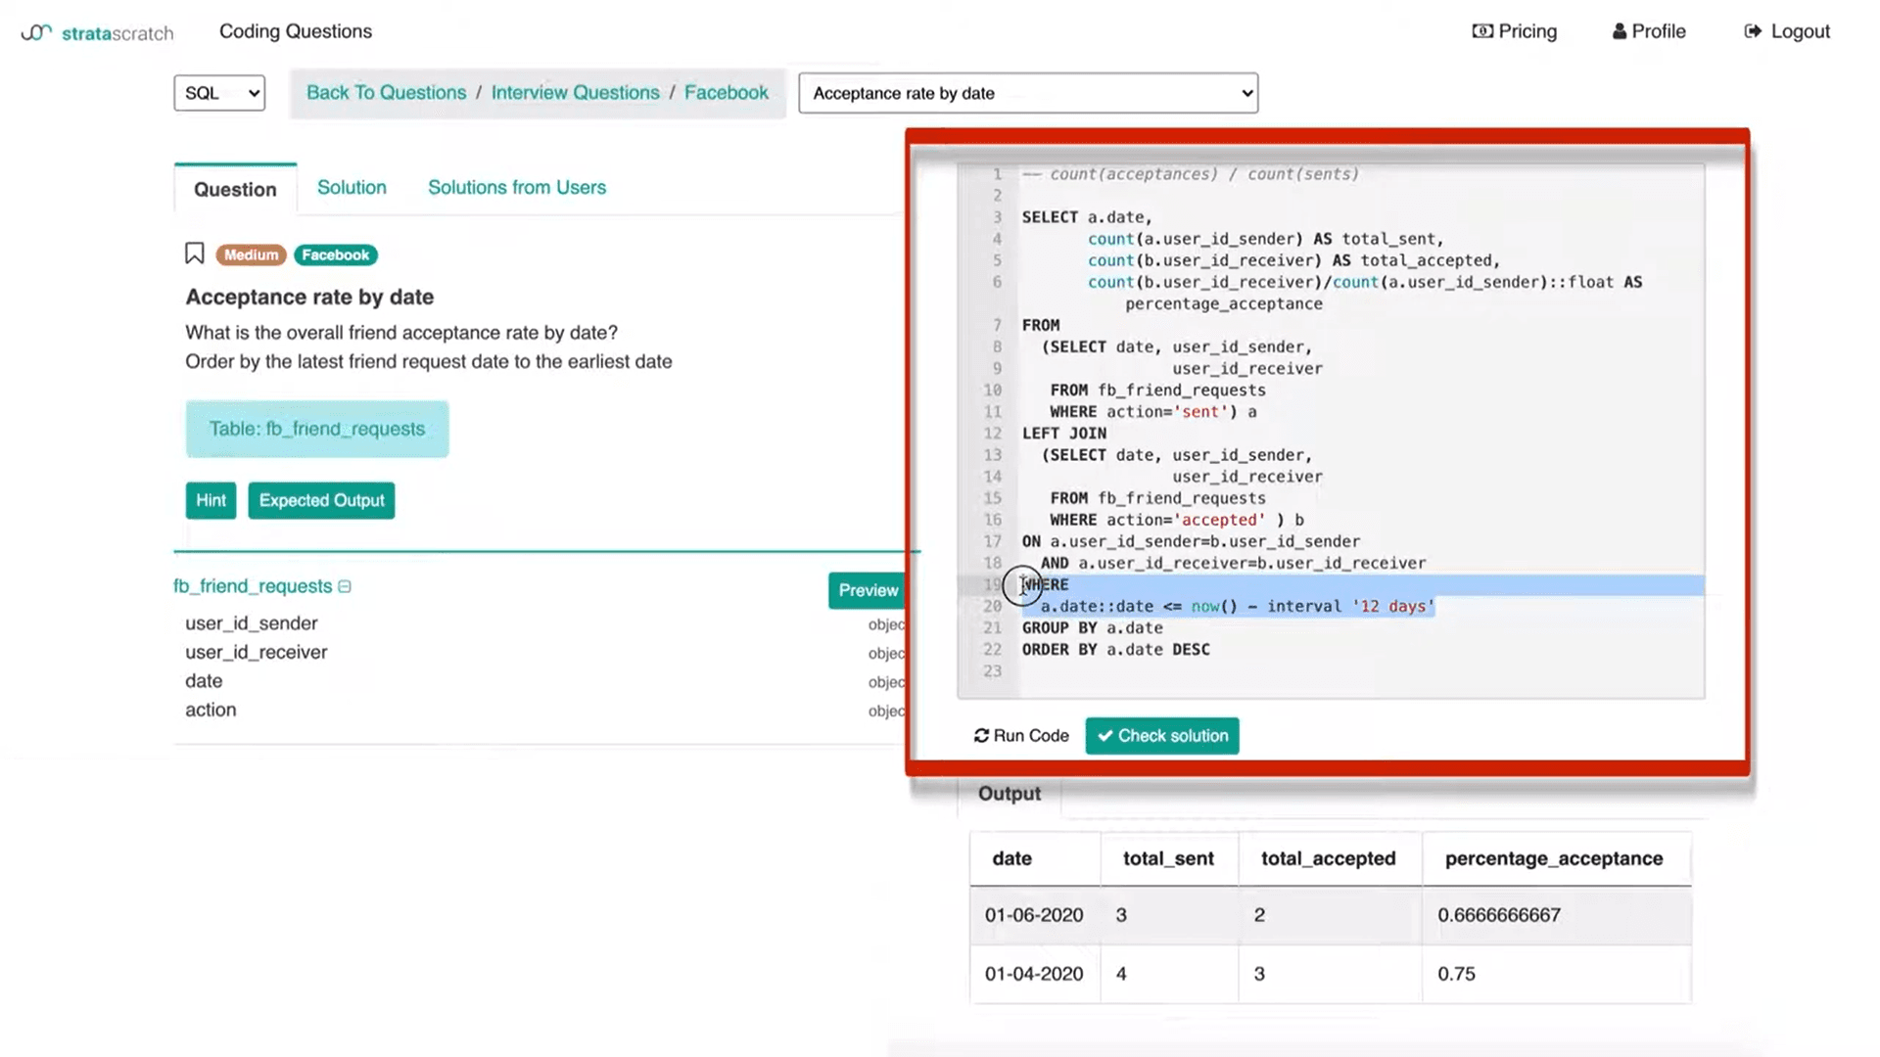The width and height of the screenshot is (1880, 1057).
Task: Click the Medium difficulty tag
Action: pyautogui.click(x=251, y=254)
